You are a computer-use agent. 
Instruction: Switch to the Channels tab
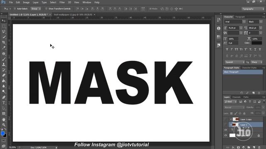click(236, 97)
